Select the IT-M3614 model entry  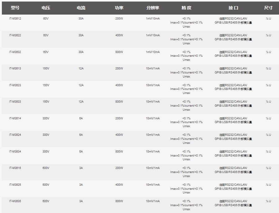15,118
